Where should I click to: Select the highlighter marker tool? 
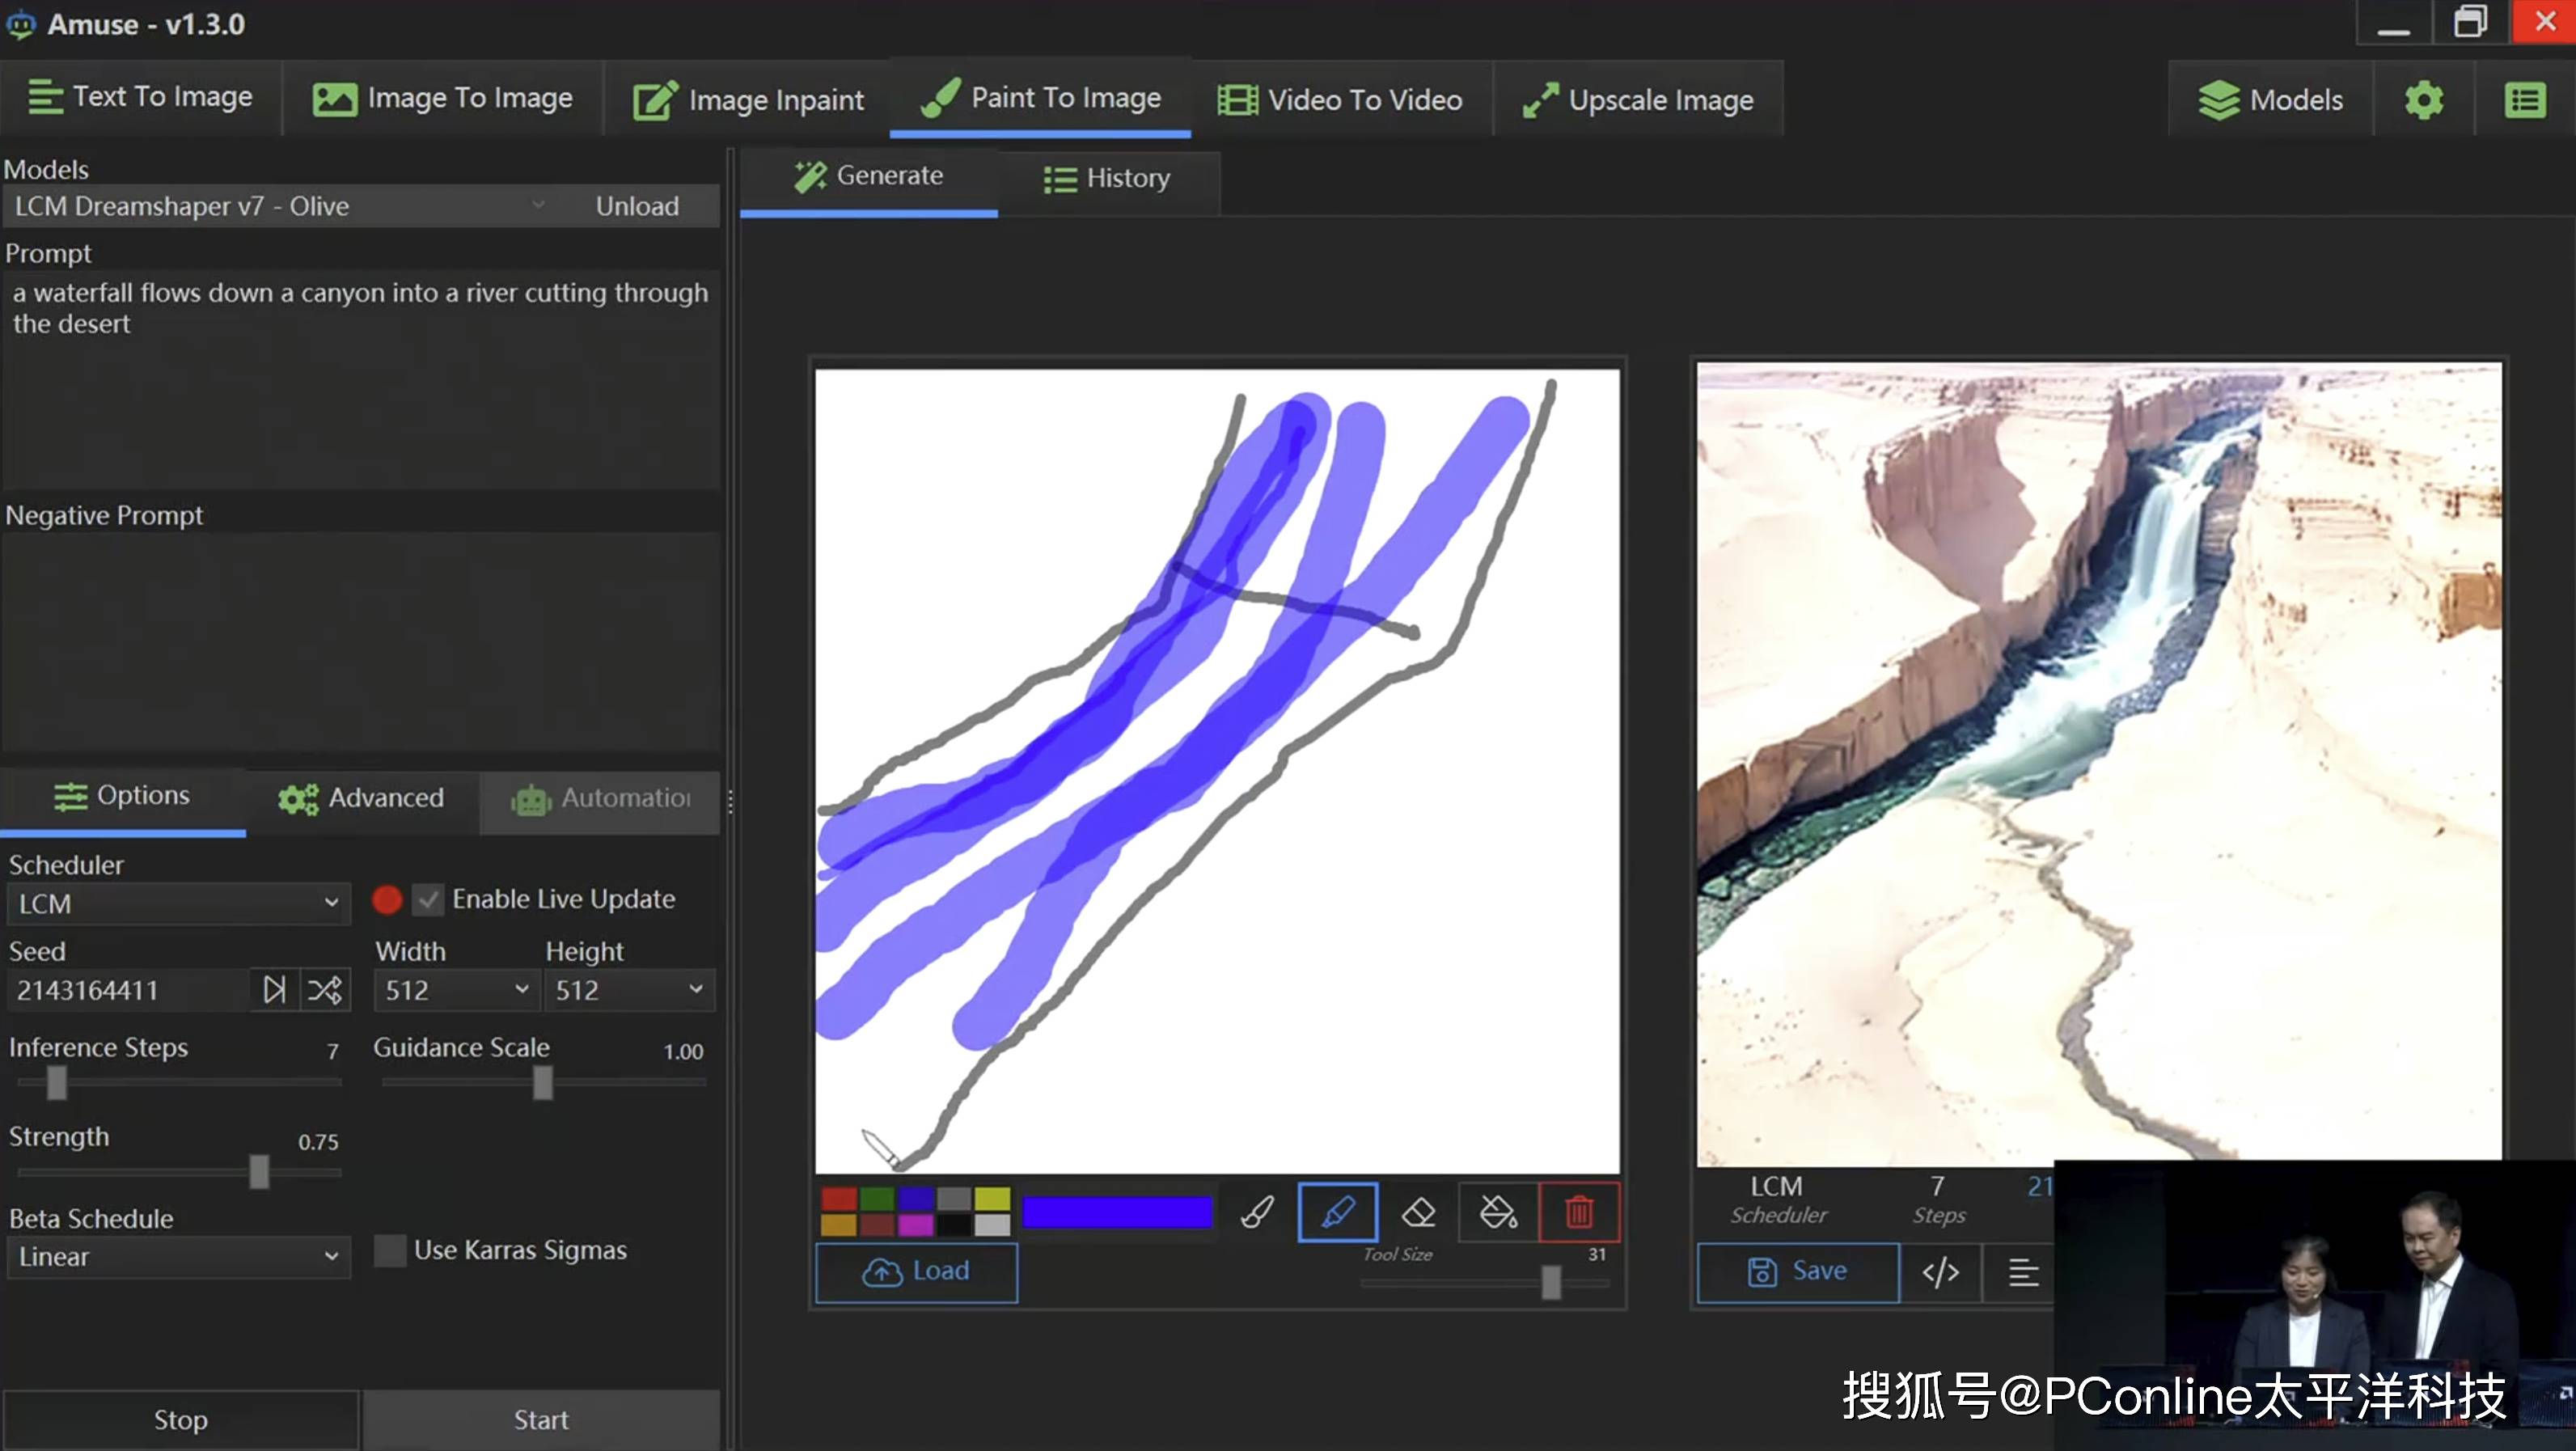click(1337, 1212)
